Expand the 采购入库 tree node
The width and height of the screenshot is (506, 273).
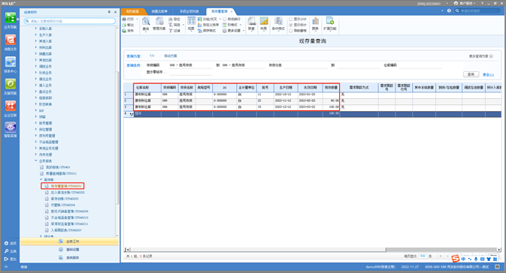(x=36, y=28)
